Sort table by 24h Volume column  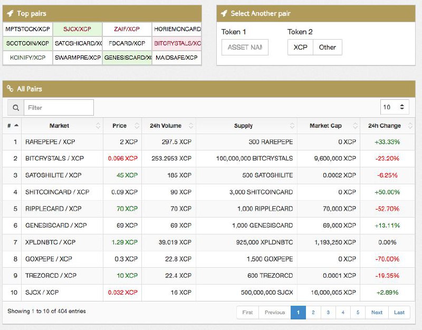click(169, 126)
